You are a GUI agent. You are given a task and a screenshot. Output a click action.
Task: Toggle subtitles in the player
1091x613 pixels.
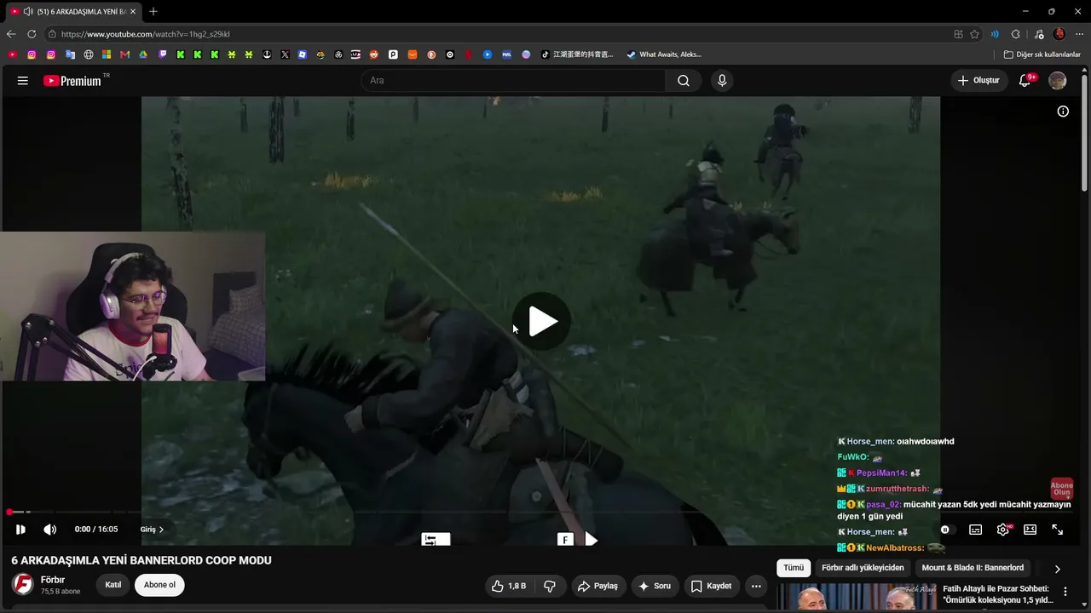click(x=975, y=530)
